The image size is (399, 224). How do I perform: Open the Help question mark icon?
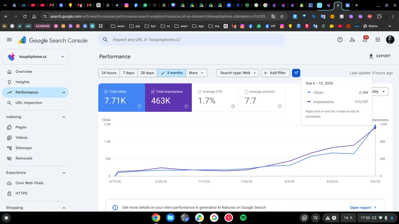(x=340, y=40)
